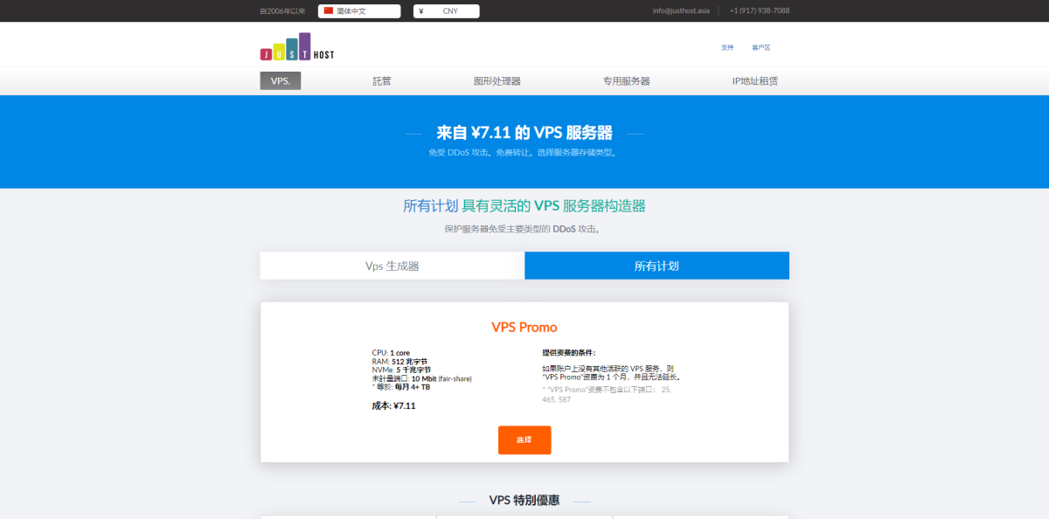Click the 来自 ¥7.11 的 VPS 服务器 banner heading
1049x519 pixels.
click(524, 134)
